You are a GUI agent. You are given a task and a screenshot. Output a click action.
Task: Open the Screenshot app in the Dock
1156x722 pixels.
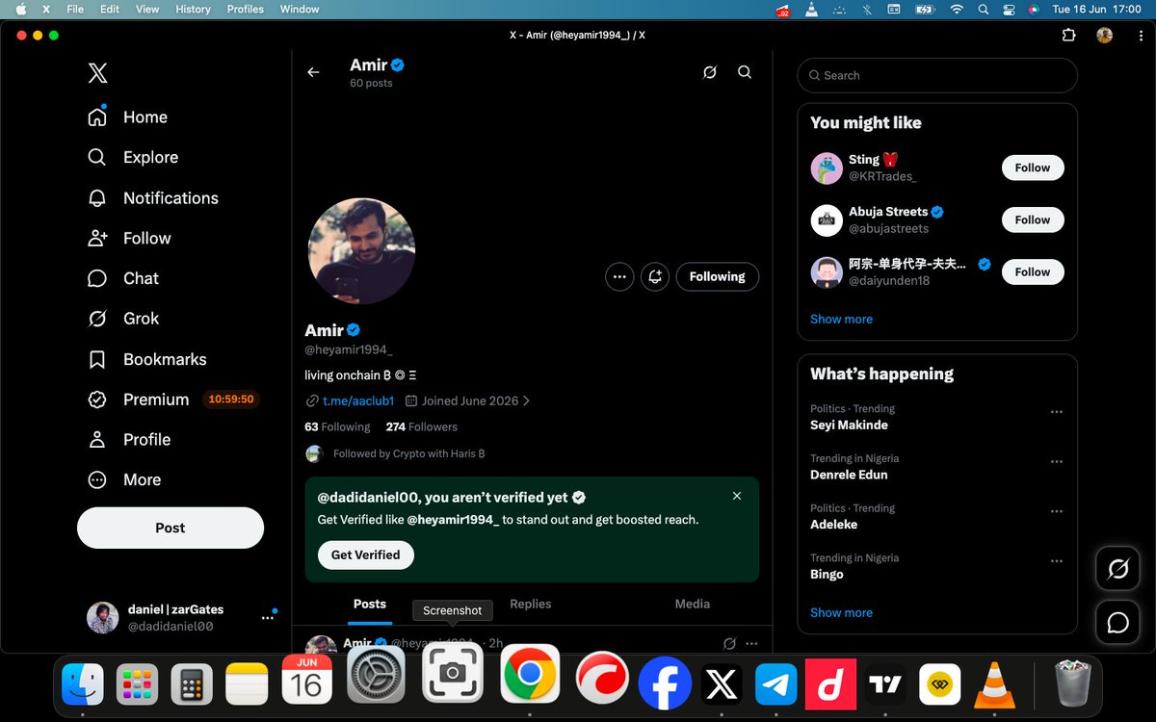click(x=452, y=674)
